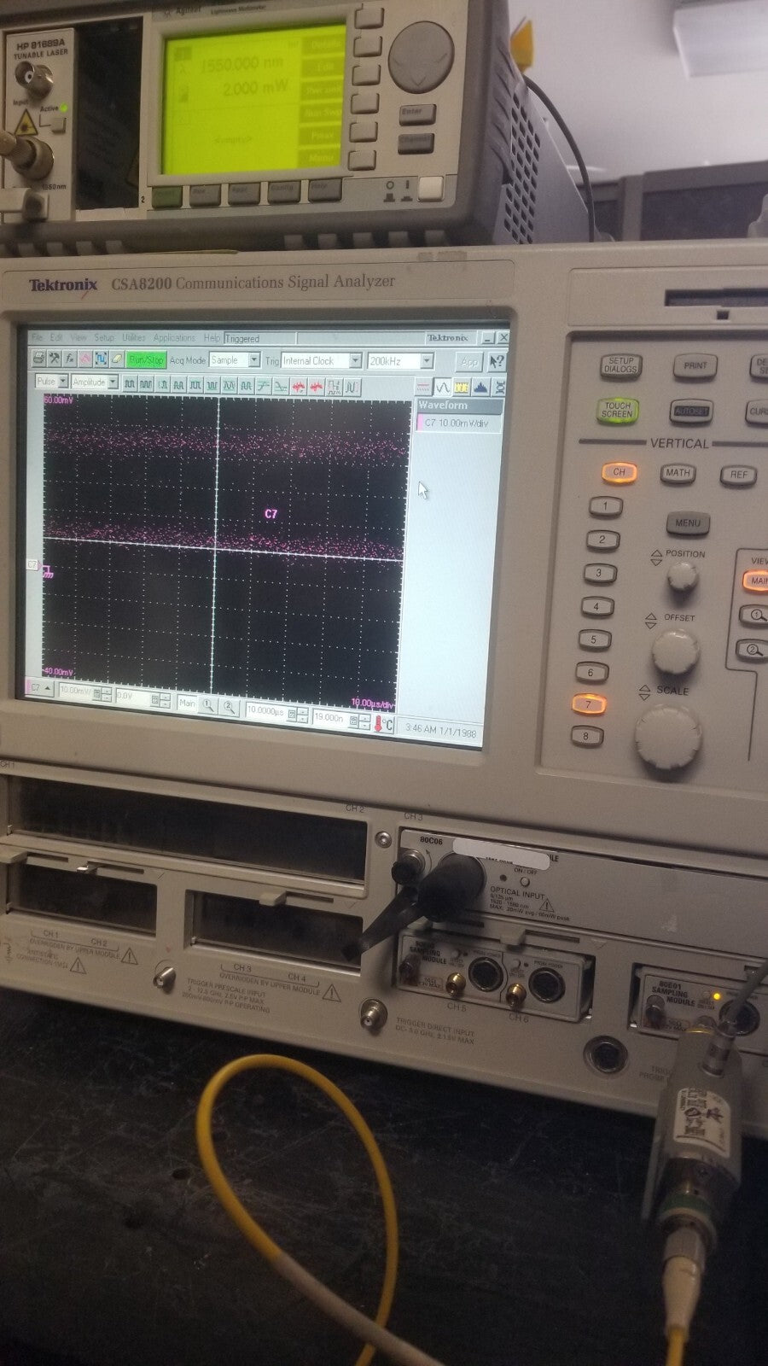Toggle the green Run/Stop button
Viewport: 768px width, 1366px height.
[147, 360]
